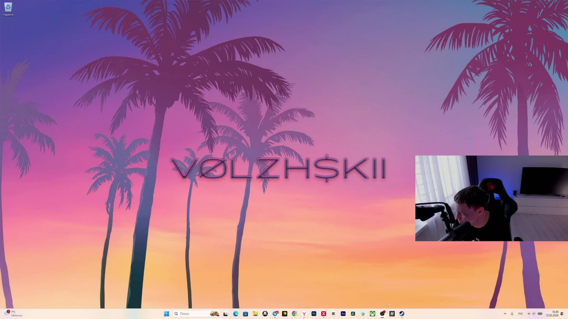568x319 pixels.
Task: Open Task View from the taskbar
Action: tap(225, 314)
